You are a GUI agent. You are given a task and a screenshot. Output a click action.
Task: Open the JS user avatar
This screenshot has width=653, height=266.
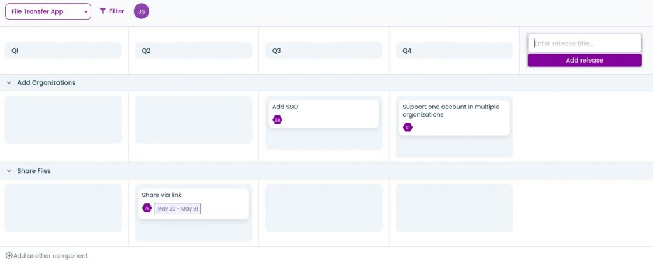pos(141,11)
